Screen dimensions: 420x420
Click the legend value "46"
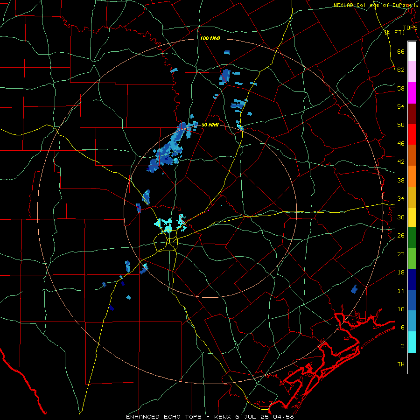401,143
